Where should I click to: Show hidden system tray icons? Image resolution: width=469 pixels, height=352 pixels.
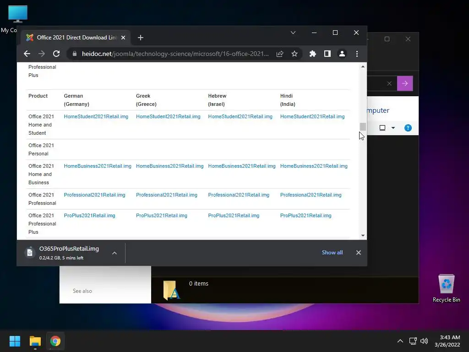point(400,341)
